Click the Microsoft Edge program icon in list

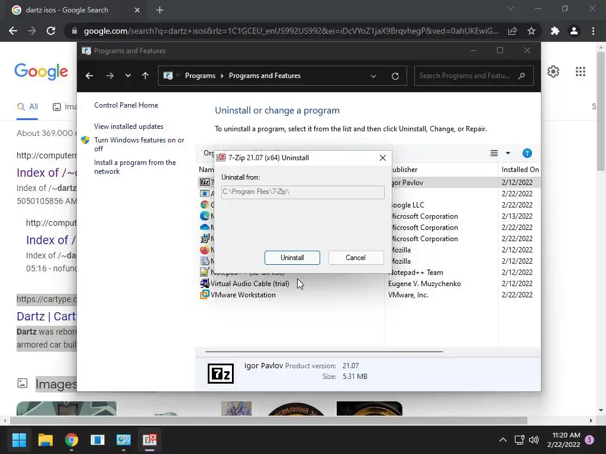[x=204, y=216]
